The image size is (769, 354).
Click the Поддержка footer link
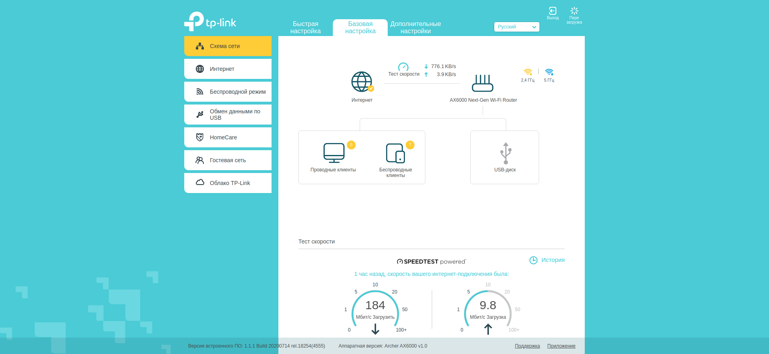pos(527,346)
